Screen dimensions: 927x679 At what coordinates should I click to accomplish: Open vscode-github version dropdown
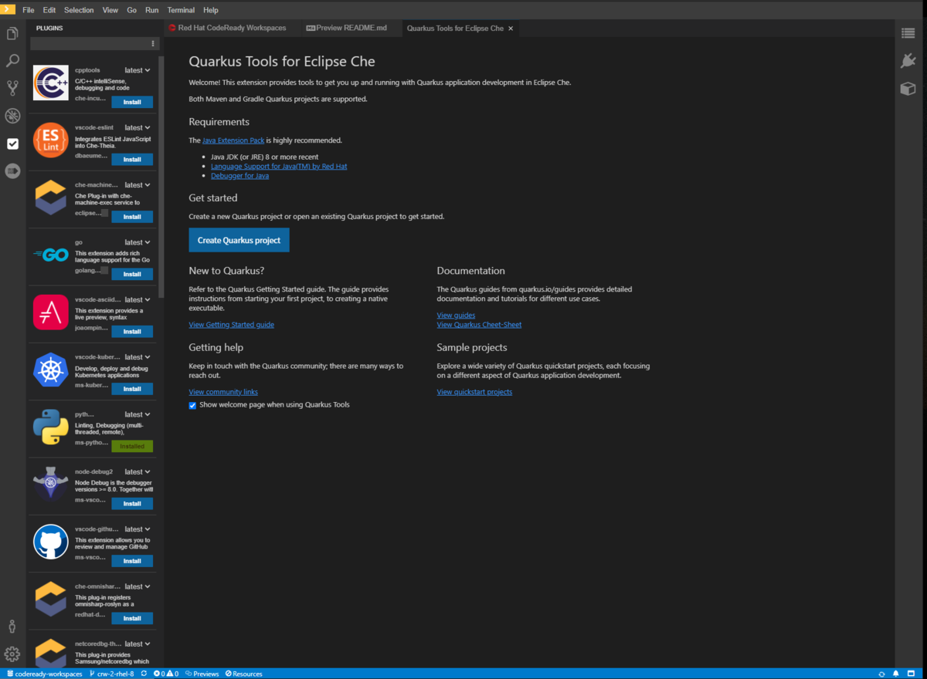coord(138,529)
